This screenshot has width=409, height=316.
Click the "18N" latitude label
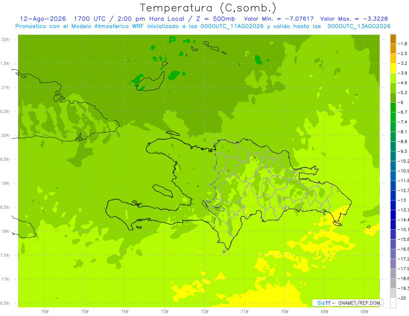click(x=5, y=231)
